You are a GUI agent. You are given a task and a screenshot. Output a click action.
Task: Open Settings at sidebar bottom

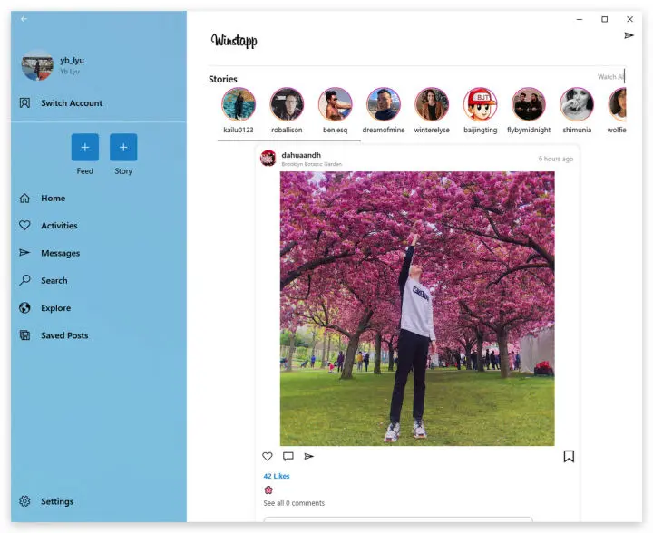[98, 501]
